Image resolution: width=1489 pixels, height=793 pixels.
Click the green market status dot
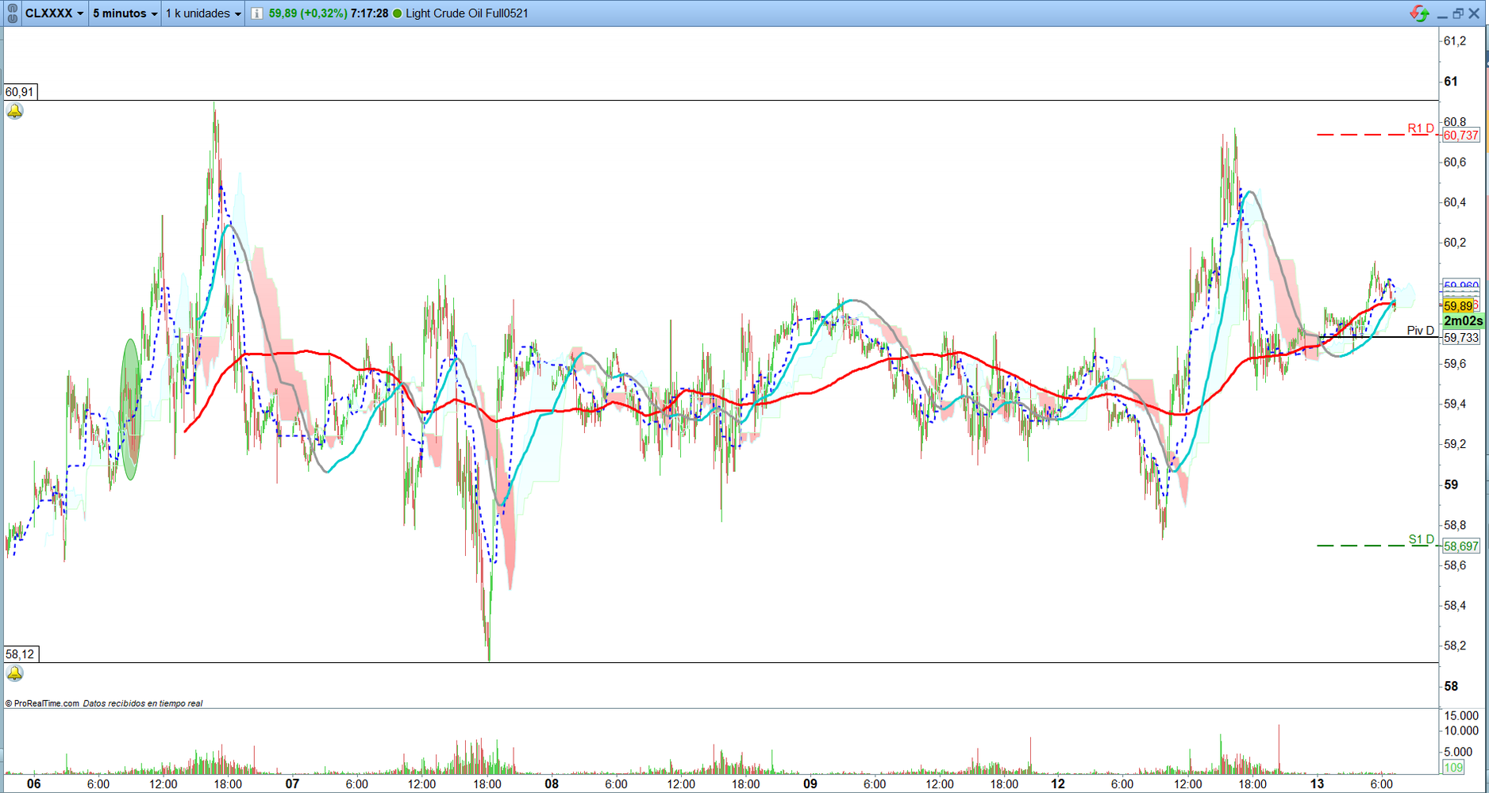pos(398,13)
